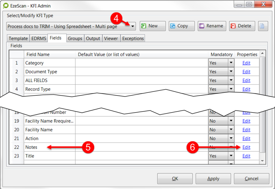Click the New KFI type button

[152, 26]
